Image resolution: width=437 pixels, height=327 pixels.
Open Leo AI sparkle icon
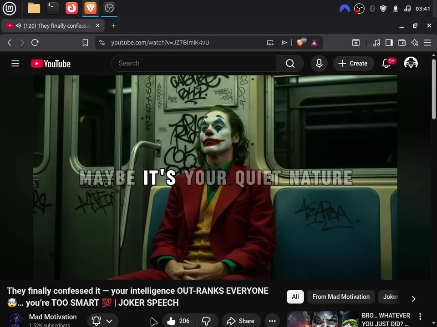[x=415, y=43]
